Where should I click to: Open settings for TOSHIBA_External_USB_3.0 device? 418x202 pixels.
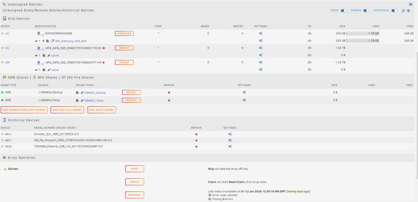coord(230,146)
